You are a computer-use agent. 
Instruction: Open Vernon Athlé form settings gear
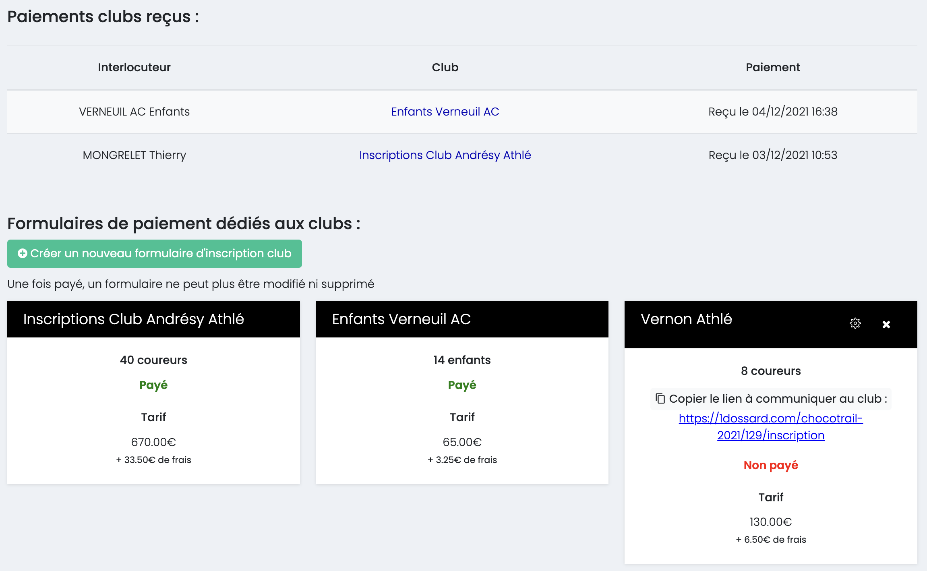click(x=855, y=323)
